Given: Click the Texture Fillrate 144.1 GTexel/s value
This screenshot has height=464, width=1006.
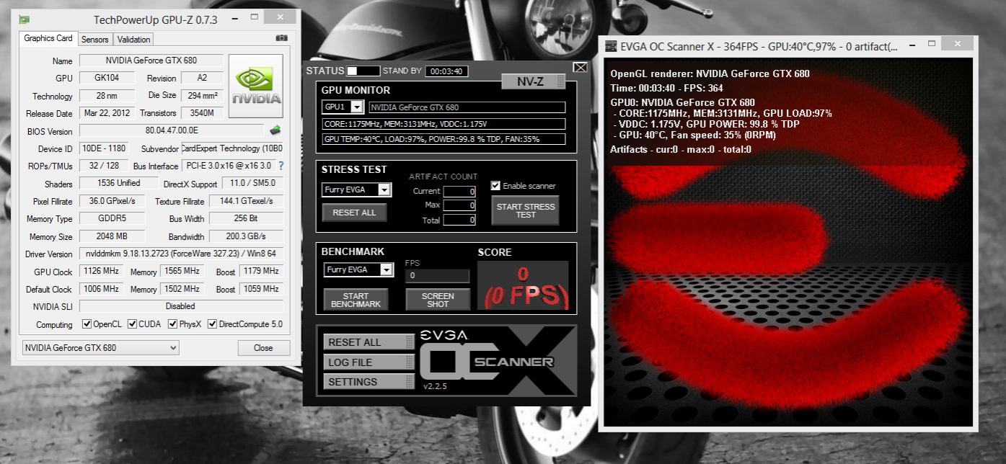Looking at the screenshot, I should [x=245, y=201].
